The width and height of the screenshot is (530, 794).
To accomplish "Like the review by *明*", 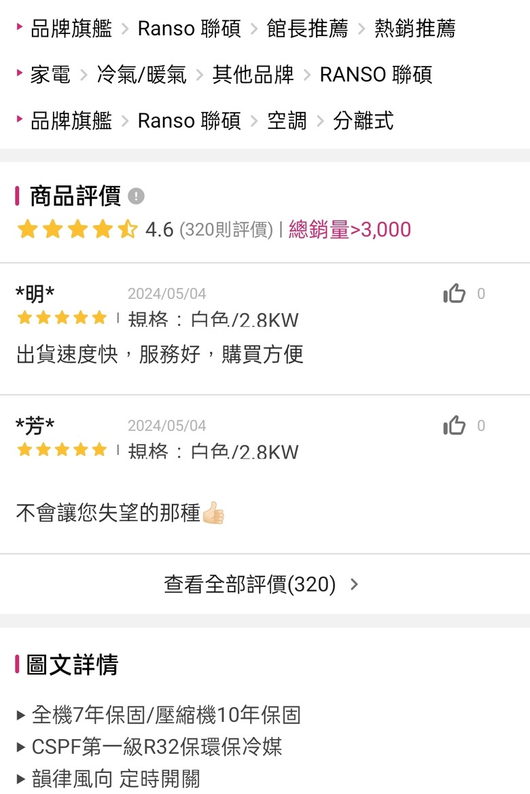I will [454, 293].
